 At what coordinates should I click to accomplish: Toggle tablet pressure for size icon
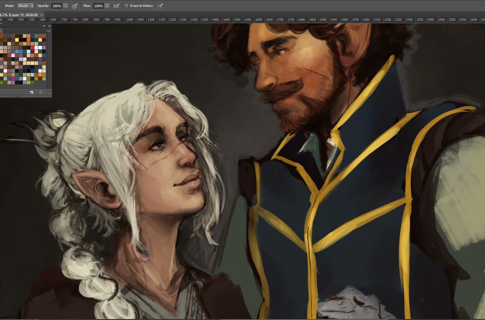(160, 6)
